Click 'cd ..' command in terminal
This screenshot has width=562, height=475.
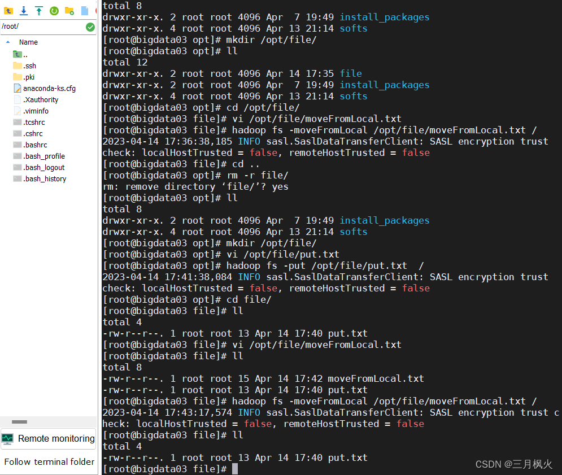[246, 164]
